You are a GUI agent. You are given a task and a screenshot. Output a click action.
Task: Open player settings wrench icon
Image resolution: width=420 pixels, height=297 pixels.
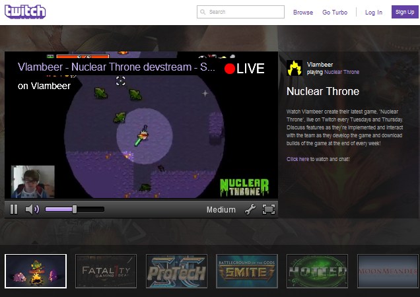click(x=250, y=209)
